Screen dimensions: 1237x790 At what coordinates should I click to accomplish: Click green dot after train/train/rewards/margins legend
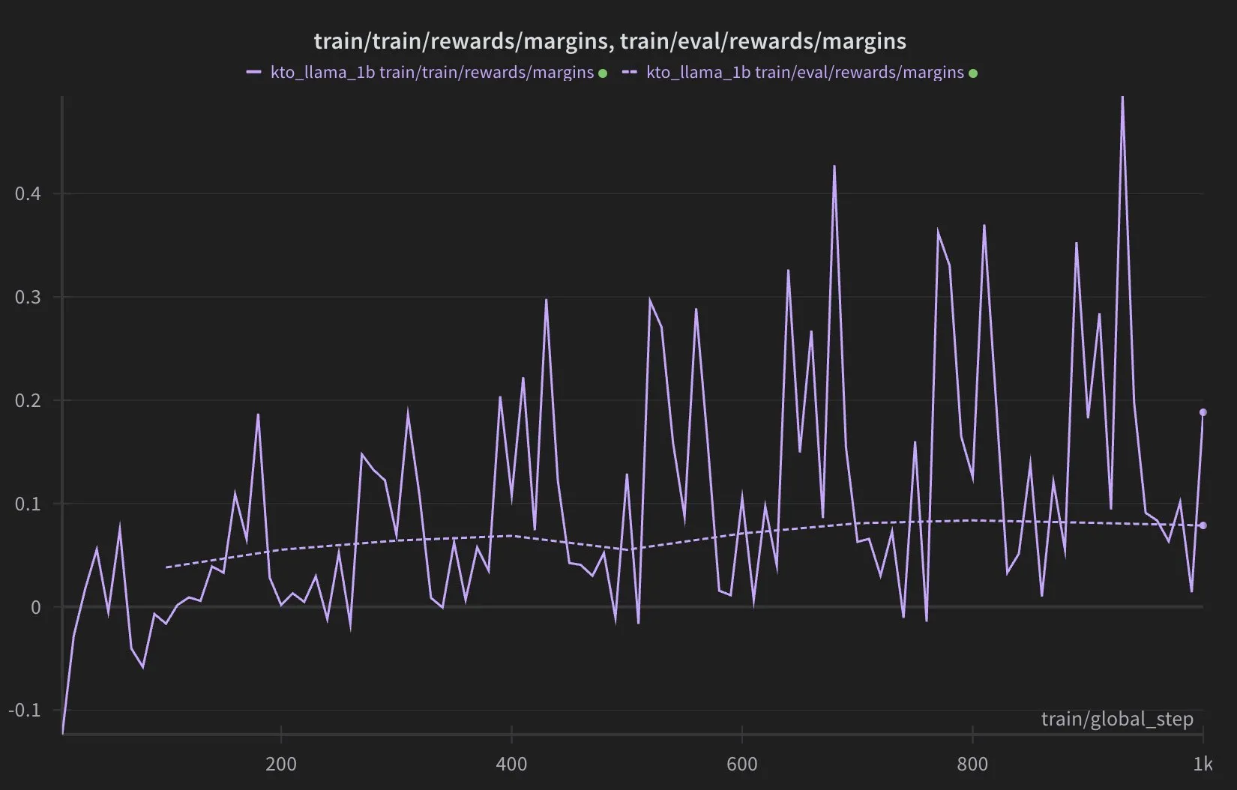tap(603, 73)
